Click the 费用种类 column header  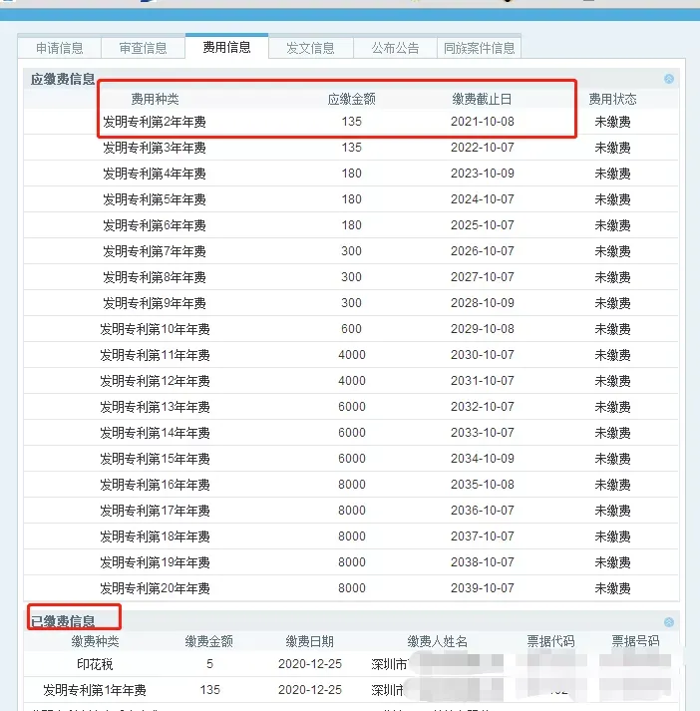click(155, 99)
